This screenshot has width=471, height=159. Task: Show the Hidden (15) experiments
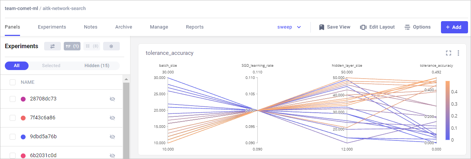(x=97, y=66)
